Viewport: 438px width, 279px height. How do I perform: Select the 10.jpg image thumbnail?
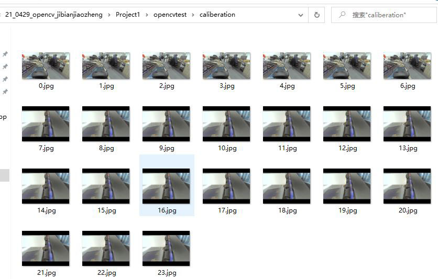pyautogui.click(x=226, y=124)
